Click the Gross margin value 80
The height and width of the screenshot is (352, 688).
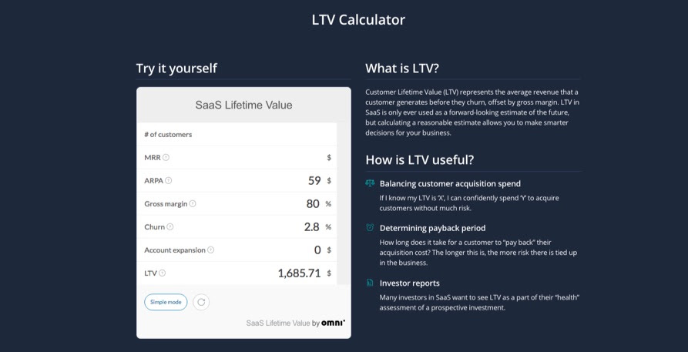pos(313,203)
